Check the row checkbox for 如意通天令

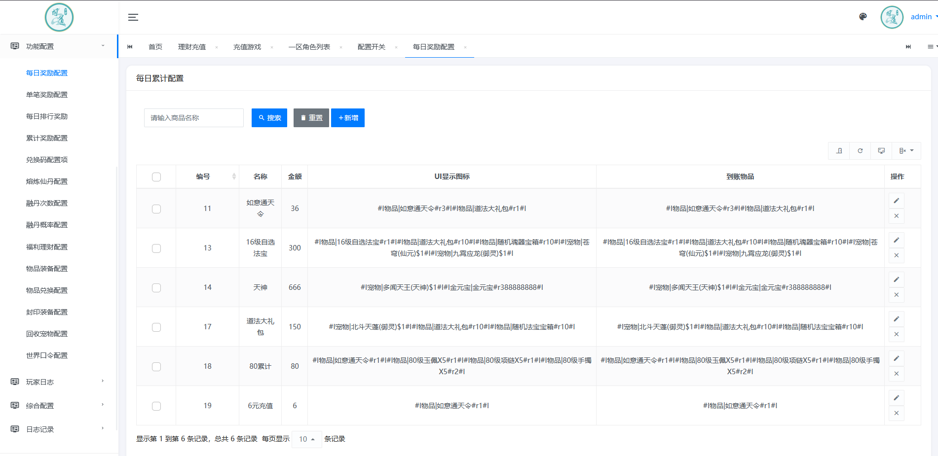[x=156, y=209]
